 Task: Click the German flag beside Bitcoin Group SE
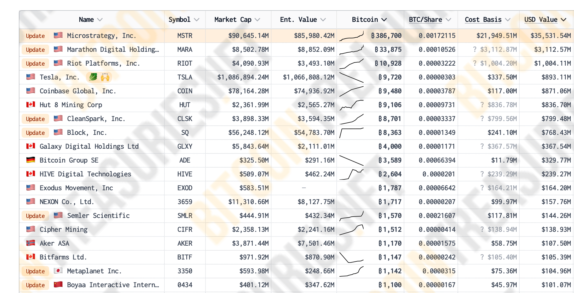click(31, 160)
